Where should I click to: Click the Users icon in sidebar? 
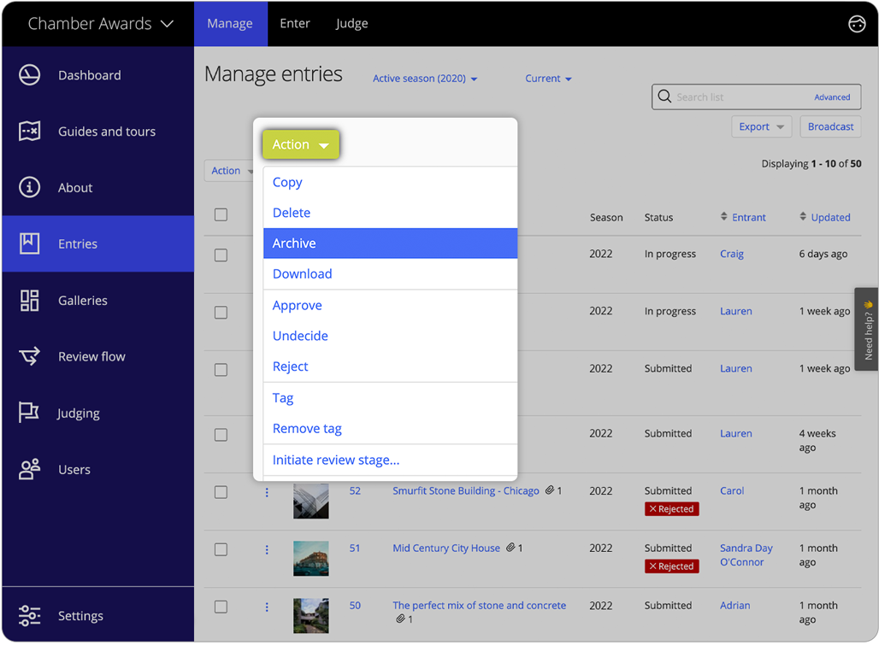[28, 469]
